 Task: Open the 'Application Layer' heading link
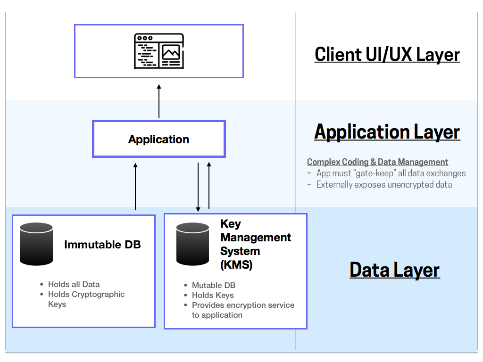[387, 132]
